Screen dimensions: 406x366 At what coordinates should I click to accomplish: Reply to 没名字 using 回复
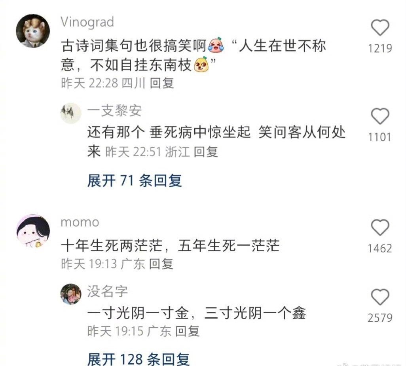(188, 331)
